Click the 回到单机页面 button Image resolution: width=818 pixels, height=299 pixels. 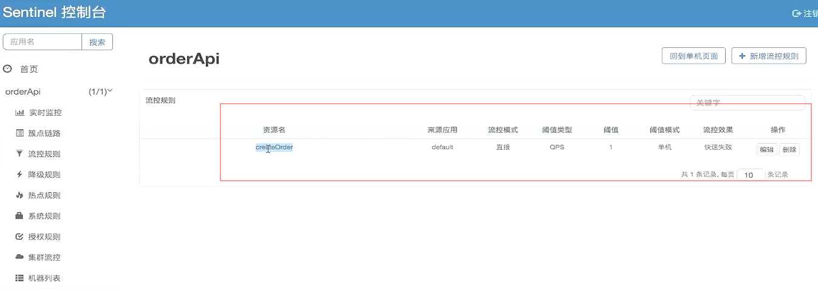pos(694,56)
